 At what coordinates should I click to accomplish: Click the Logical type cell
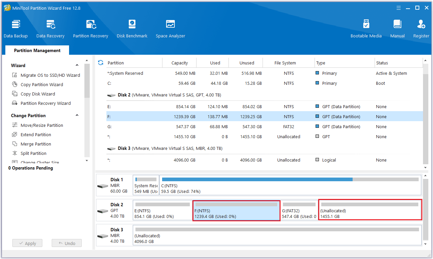pyautogui.click(x=329, y=160)
